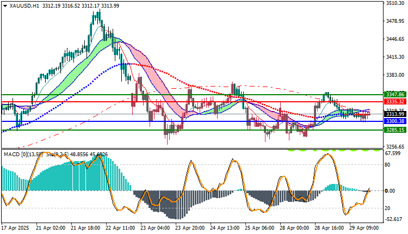
Task: Click the 17 Apr 2025 date label
Action: 15,228
